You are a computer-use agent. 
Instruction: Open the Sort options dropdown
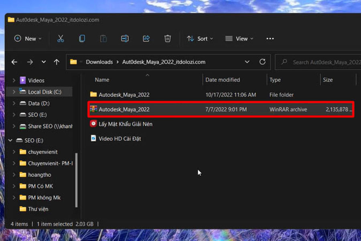coord(200,39)
